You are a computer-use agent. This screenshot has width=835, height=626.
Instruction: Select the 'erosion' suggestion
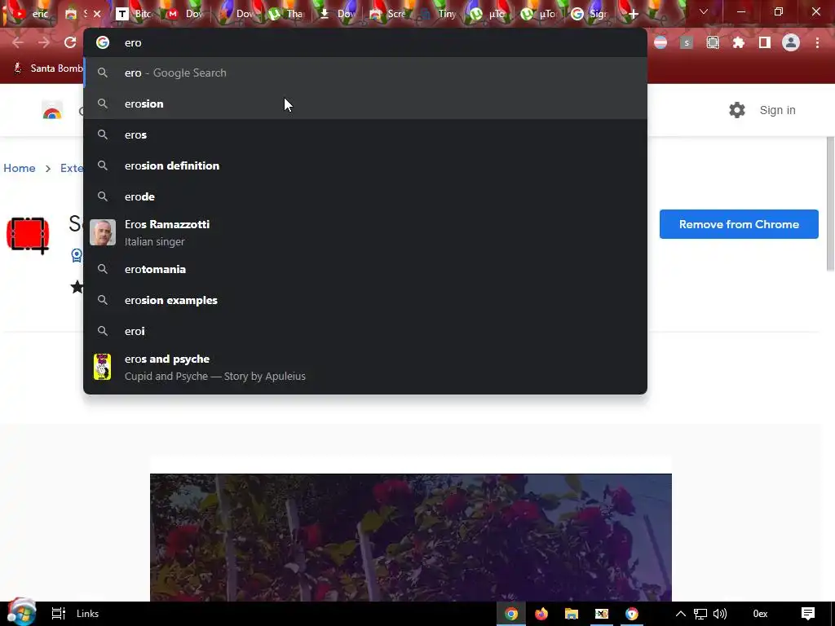pyautogui.click(x=365, y=104)
